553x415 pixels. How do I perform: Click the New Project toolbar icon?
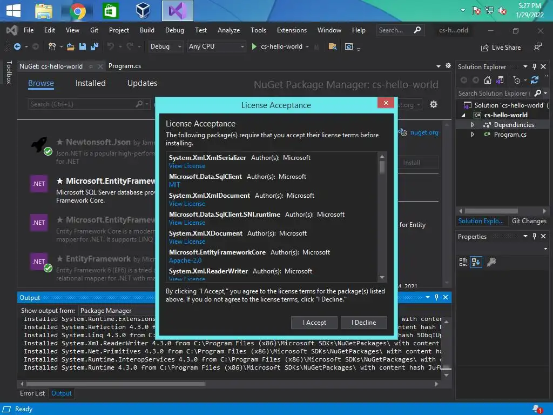click(x=52, y=46)
